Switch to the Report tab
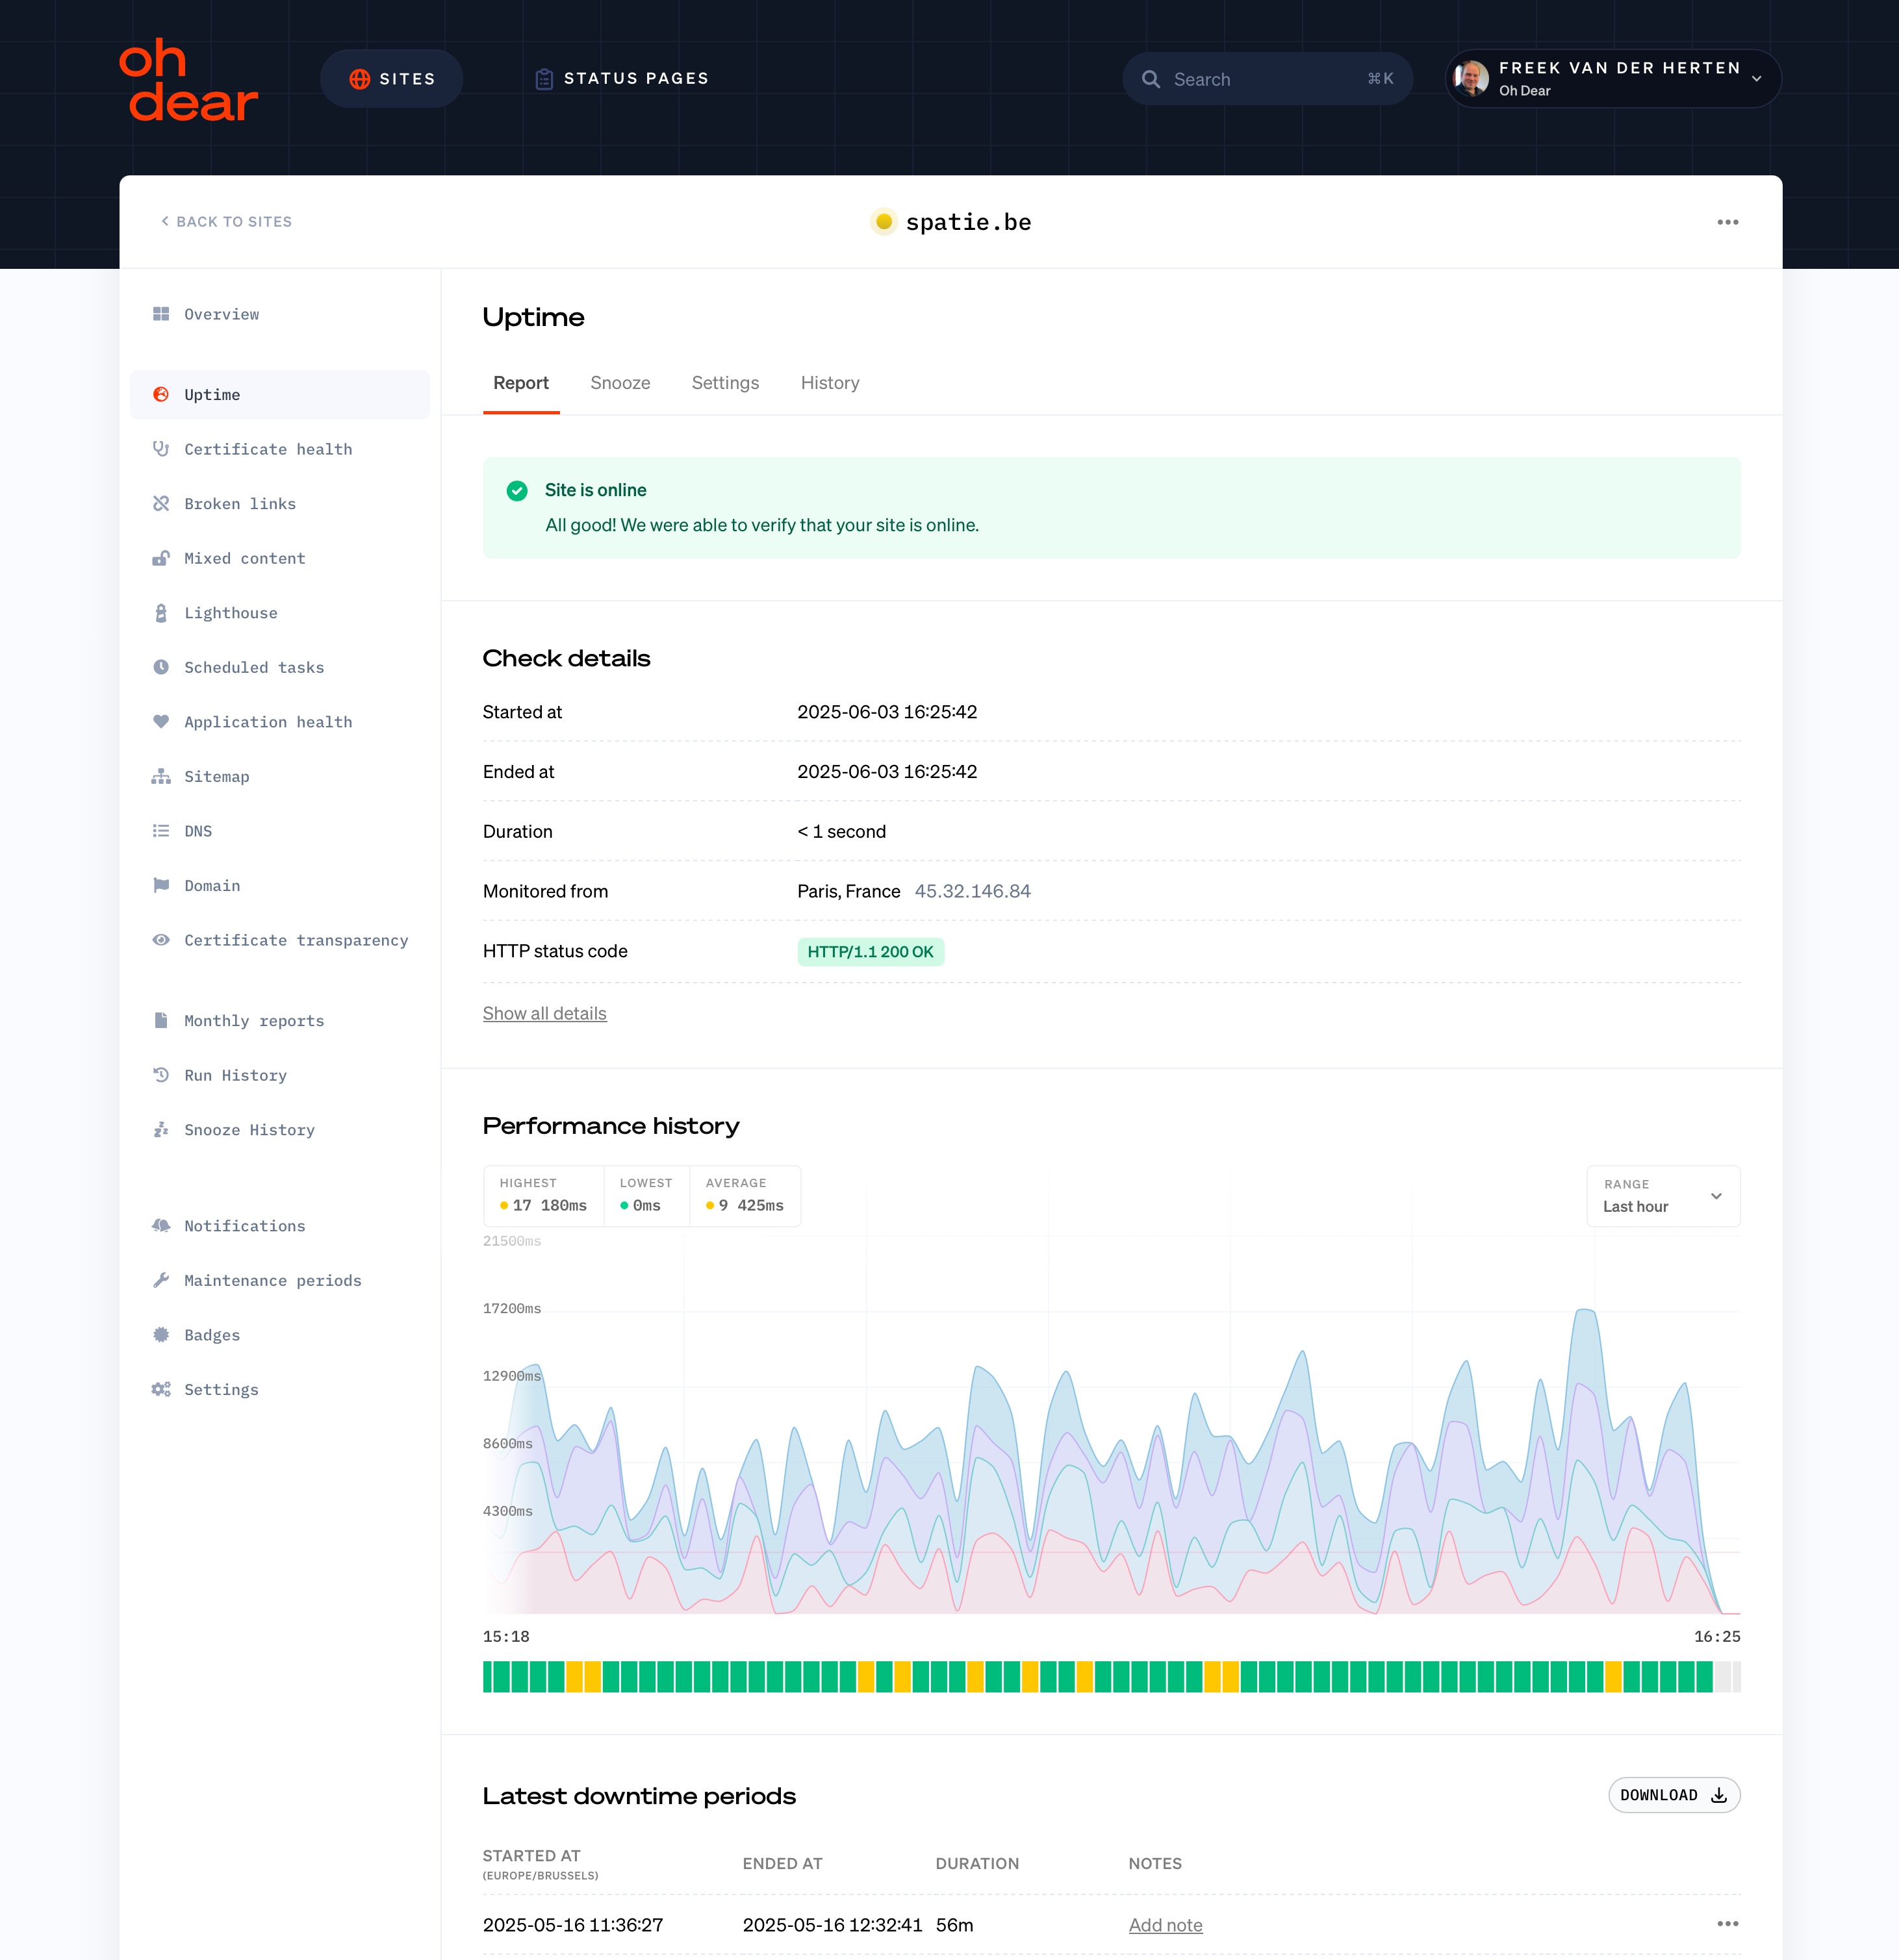This screenshot has width=1899, height=1960. click(521, 383)
